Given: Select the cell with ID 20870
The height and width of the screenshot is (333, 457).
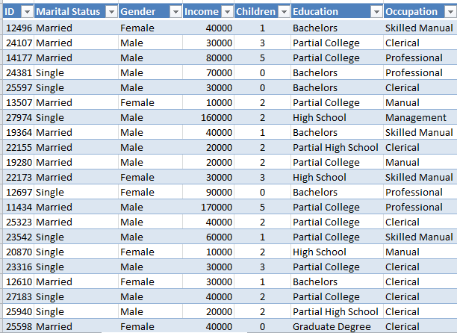Looking at the screenshot, I should pyautogui.click(x=18, y=252).
